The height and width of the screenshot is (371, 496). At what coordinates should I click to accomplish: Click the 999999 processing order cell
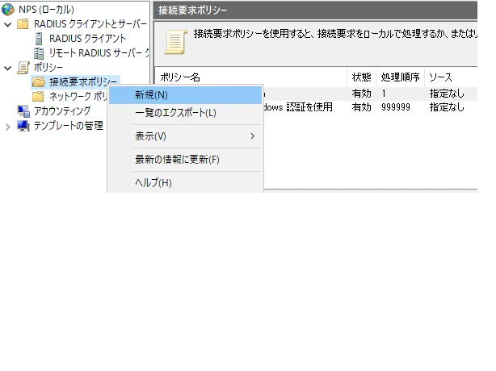click(396, 107)
